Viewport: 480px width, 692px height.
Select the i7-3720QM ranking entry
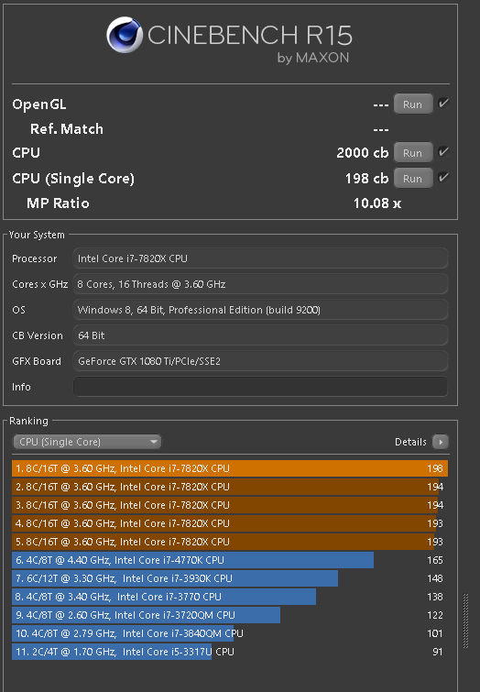pos(230,615)
